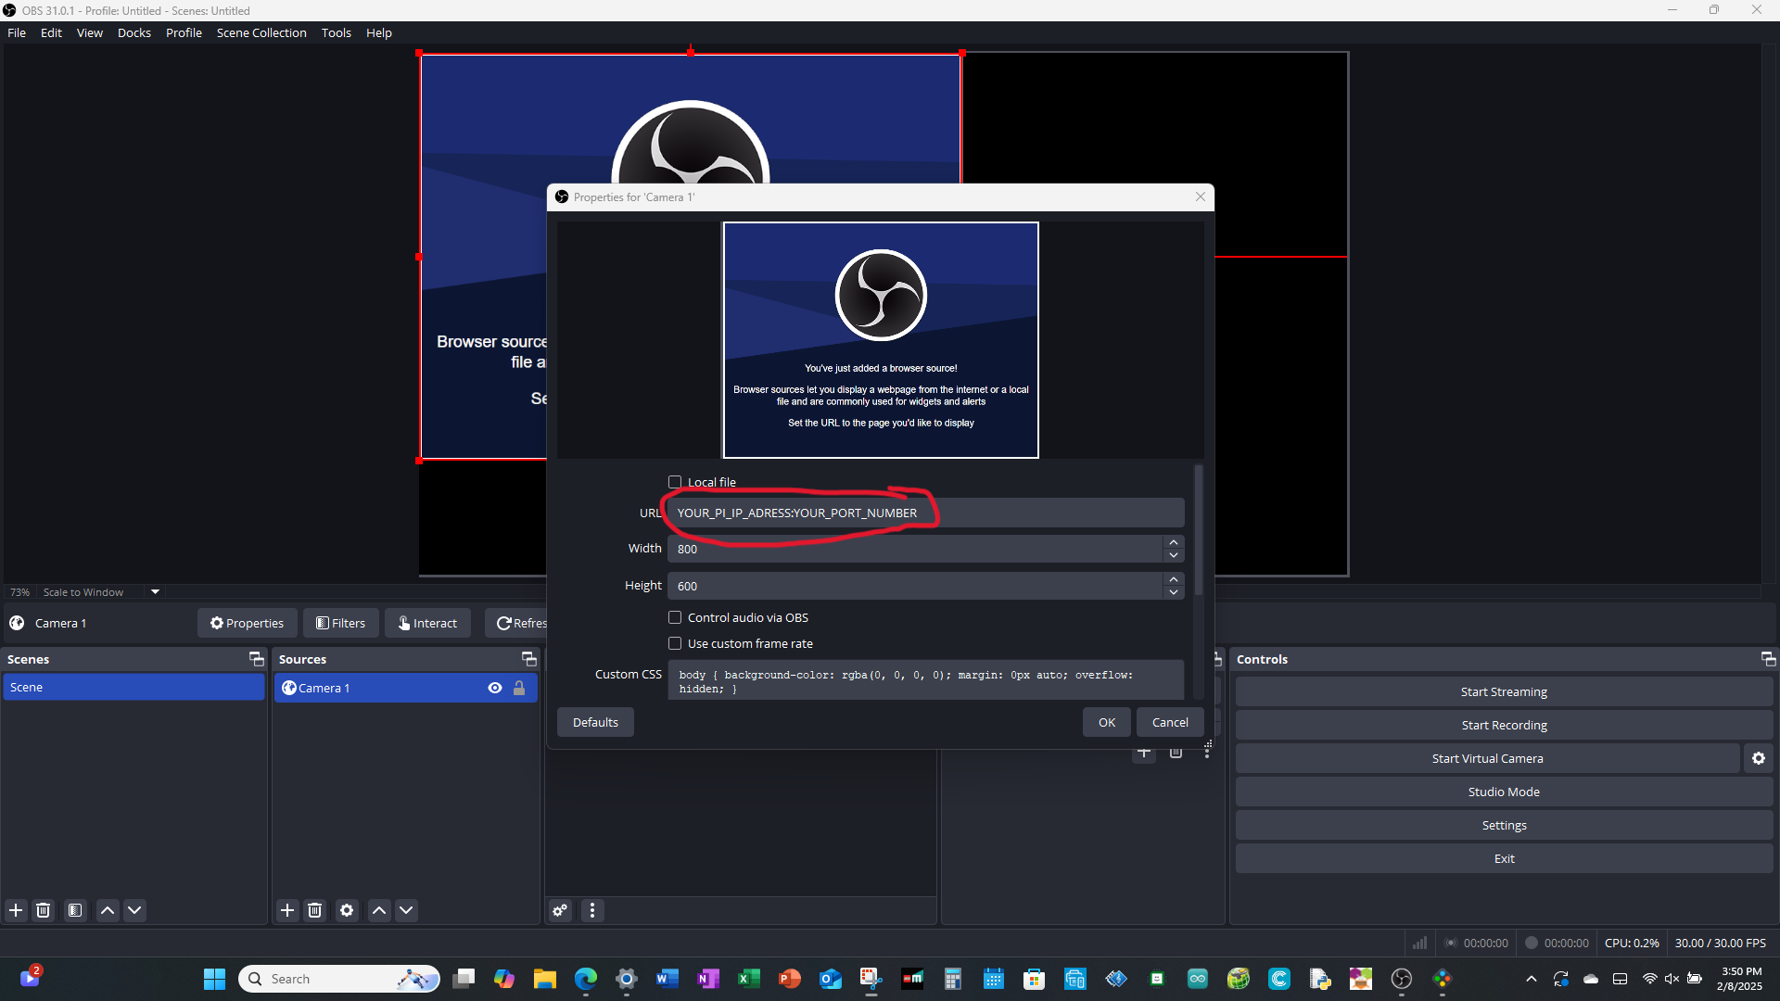Viewport: 1780px width, 1001px height.
Task: Move scene up arrow in Scenes dock
Action: (x=108, y=910)
